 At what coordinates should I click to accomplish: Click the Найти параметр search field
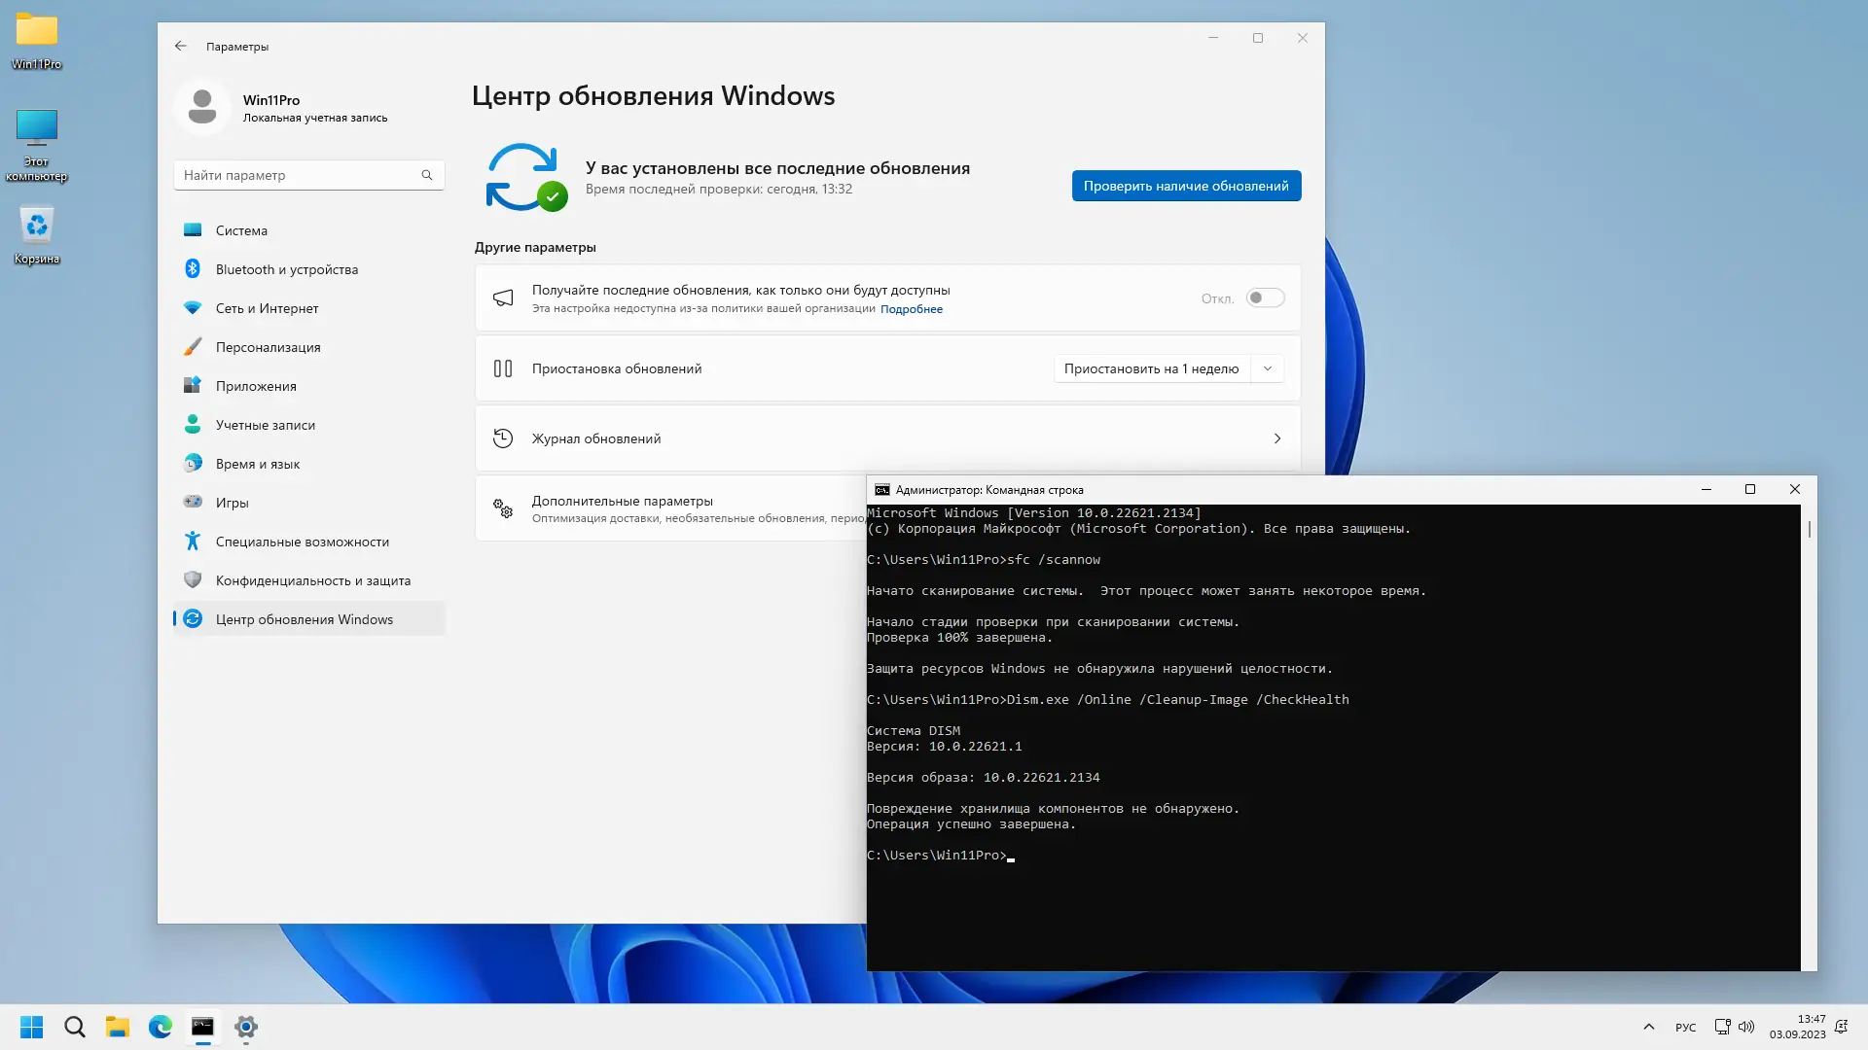296,175
